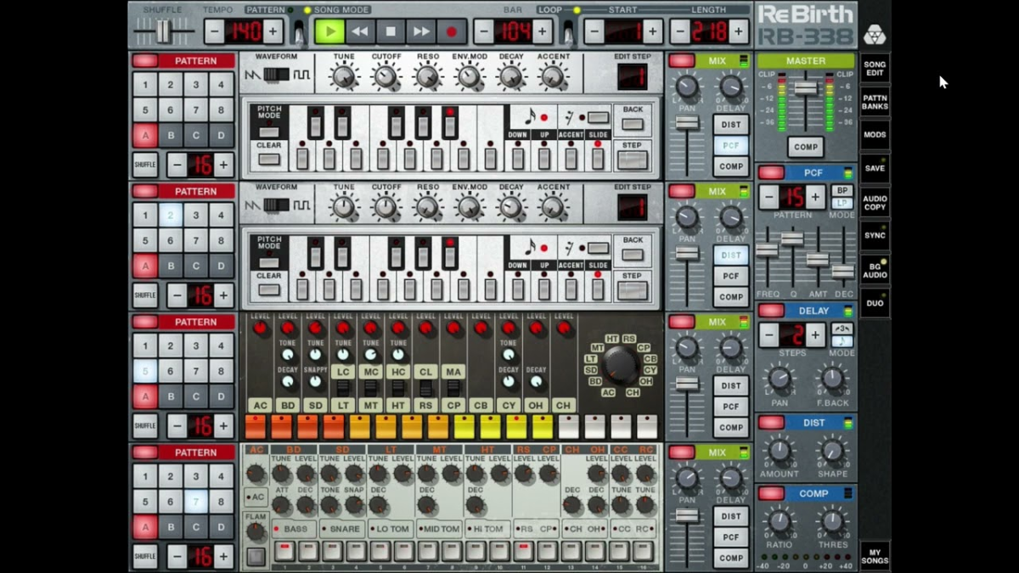1019x573 pixels.
Task: Tap the second synth's Slide button
Action: point(598,288)
